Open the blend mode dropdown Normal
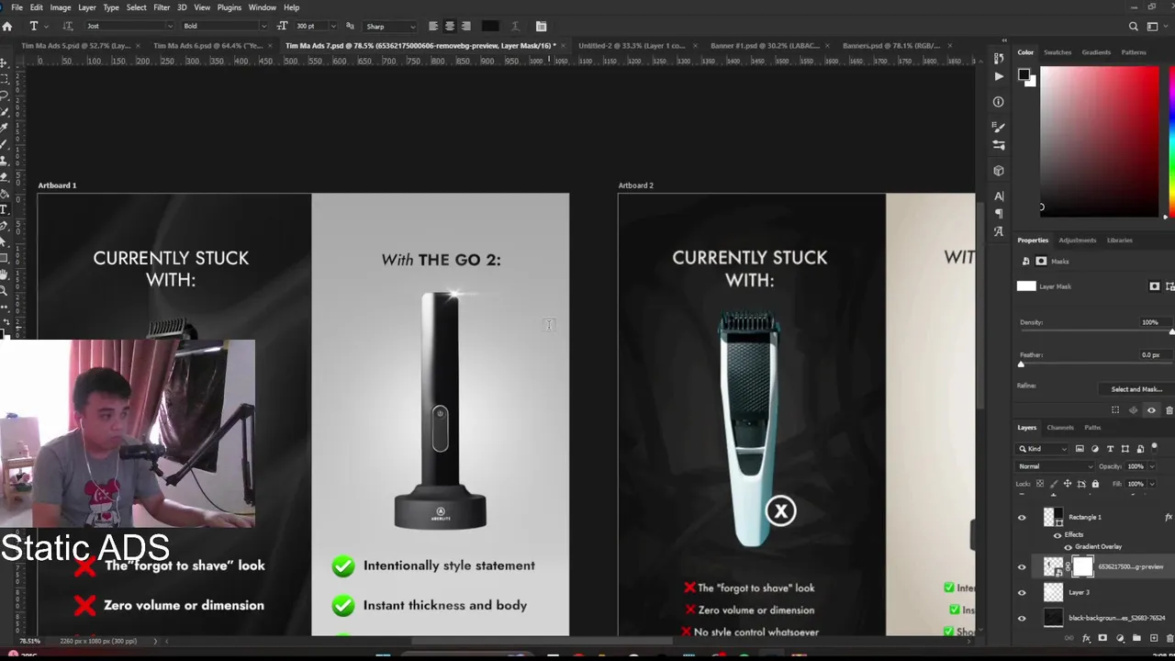 pyautogui.click(x=1056, y=466)
